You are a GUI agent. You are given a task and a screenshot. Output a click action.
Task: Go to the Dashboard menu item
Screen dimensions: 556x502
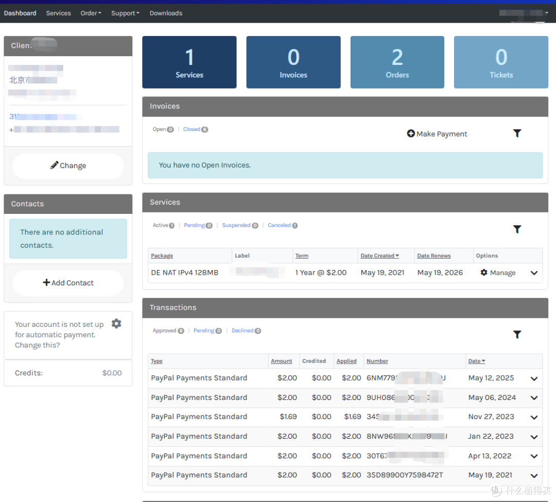pos(20,13)
